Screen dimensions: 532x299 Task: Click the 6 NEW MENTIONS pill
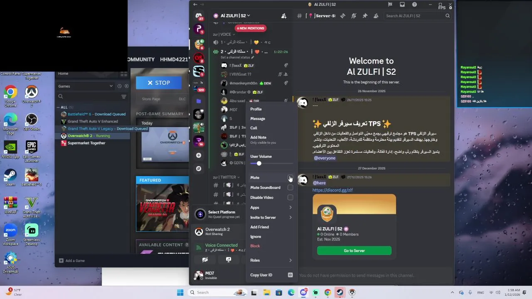(x=250, y=28)
